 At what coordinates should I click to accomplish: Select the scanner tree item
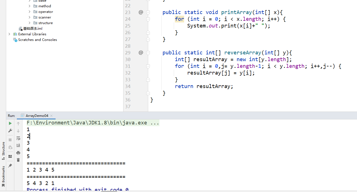(45, 17)
